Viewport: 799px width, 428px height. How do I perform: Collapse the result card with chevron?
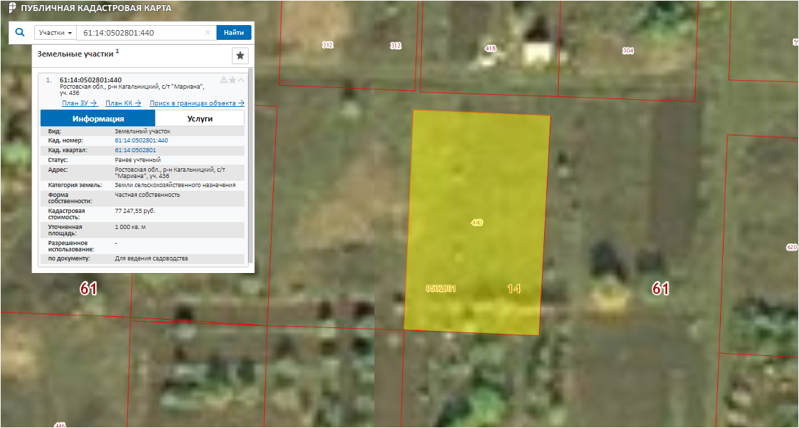(241, 80)
